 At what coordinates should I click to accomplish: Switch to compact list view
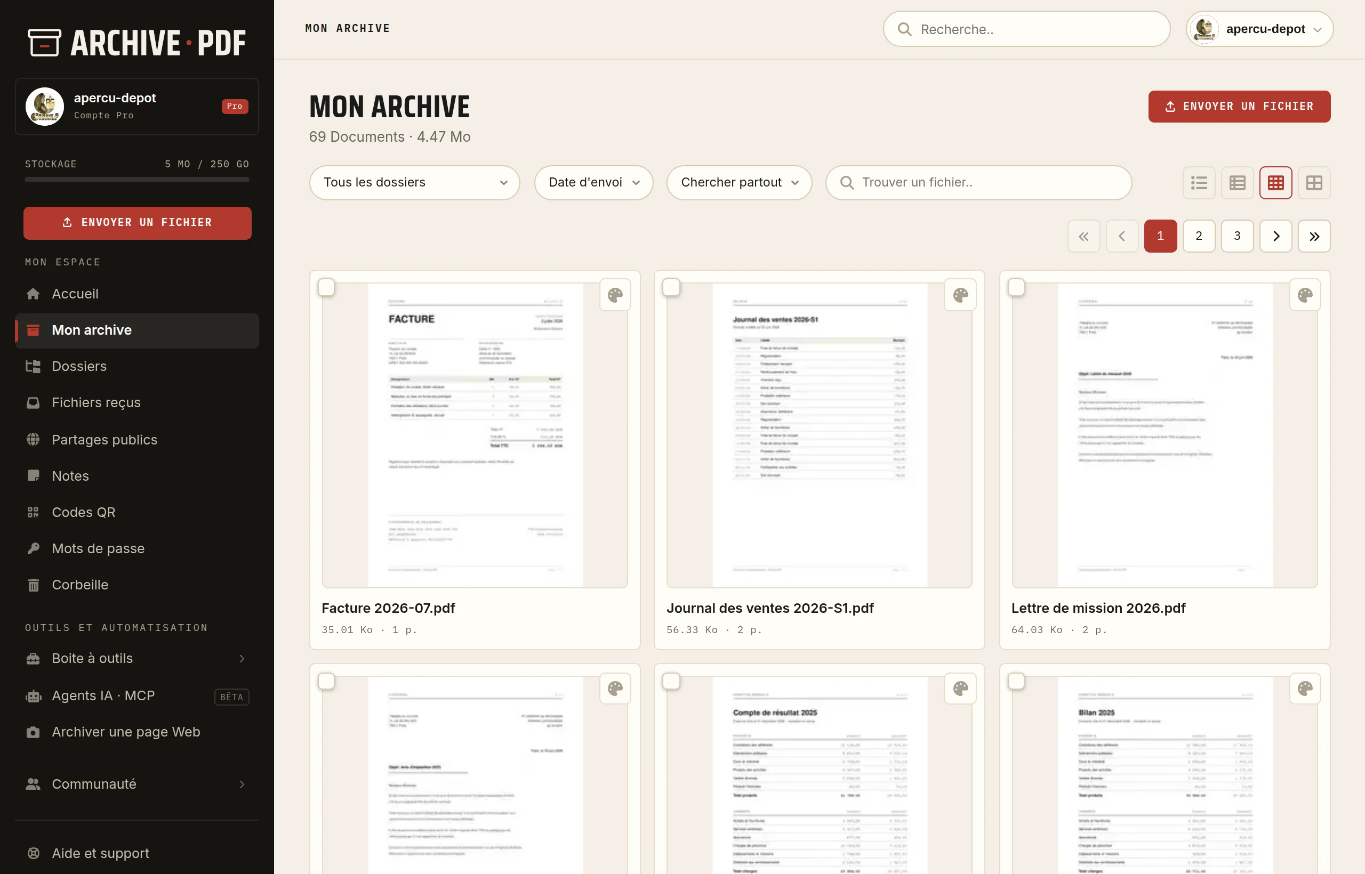point(1199,182)
